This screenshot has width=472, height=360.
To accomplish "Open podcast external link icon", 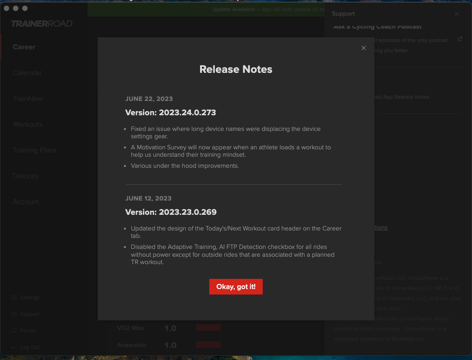I will 460,39.
